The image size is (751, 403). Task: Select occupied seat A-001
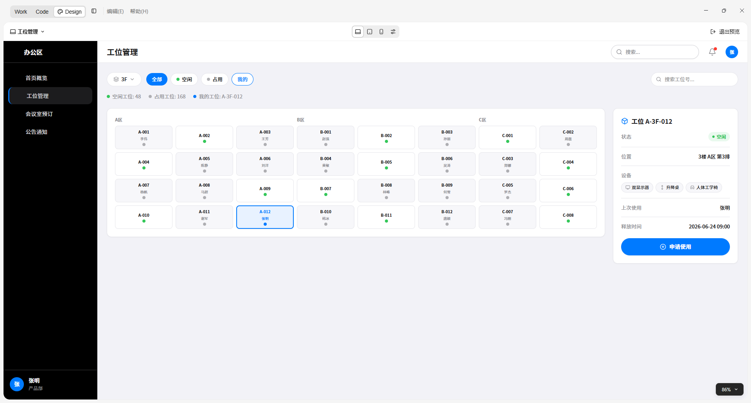pos(144,137)
